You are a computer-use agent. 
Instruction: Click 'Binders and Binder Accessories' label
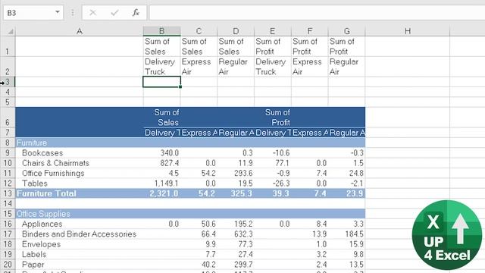tap(79, 234)
